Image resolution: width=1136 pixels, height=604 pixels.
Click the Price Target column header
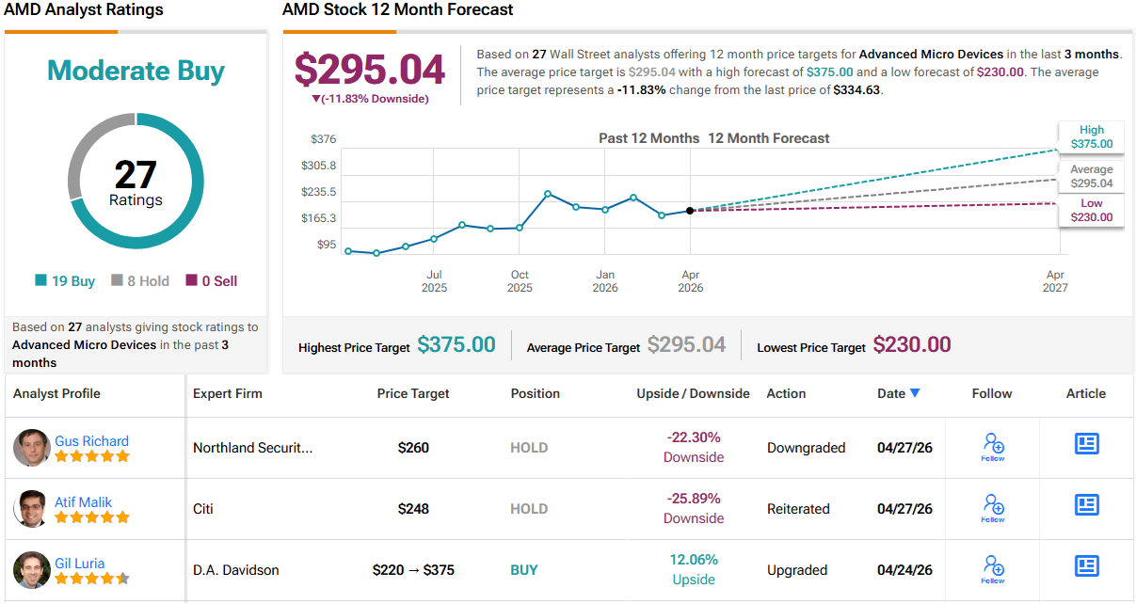[x=413, y=394]
